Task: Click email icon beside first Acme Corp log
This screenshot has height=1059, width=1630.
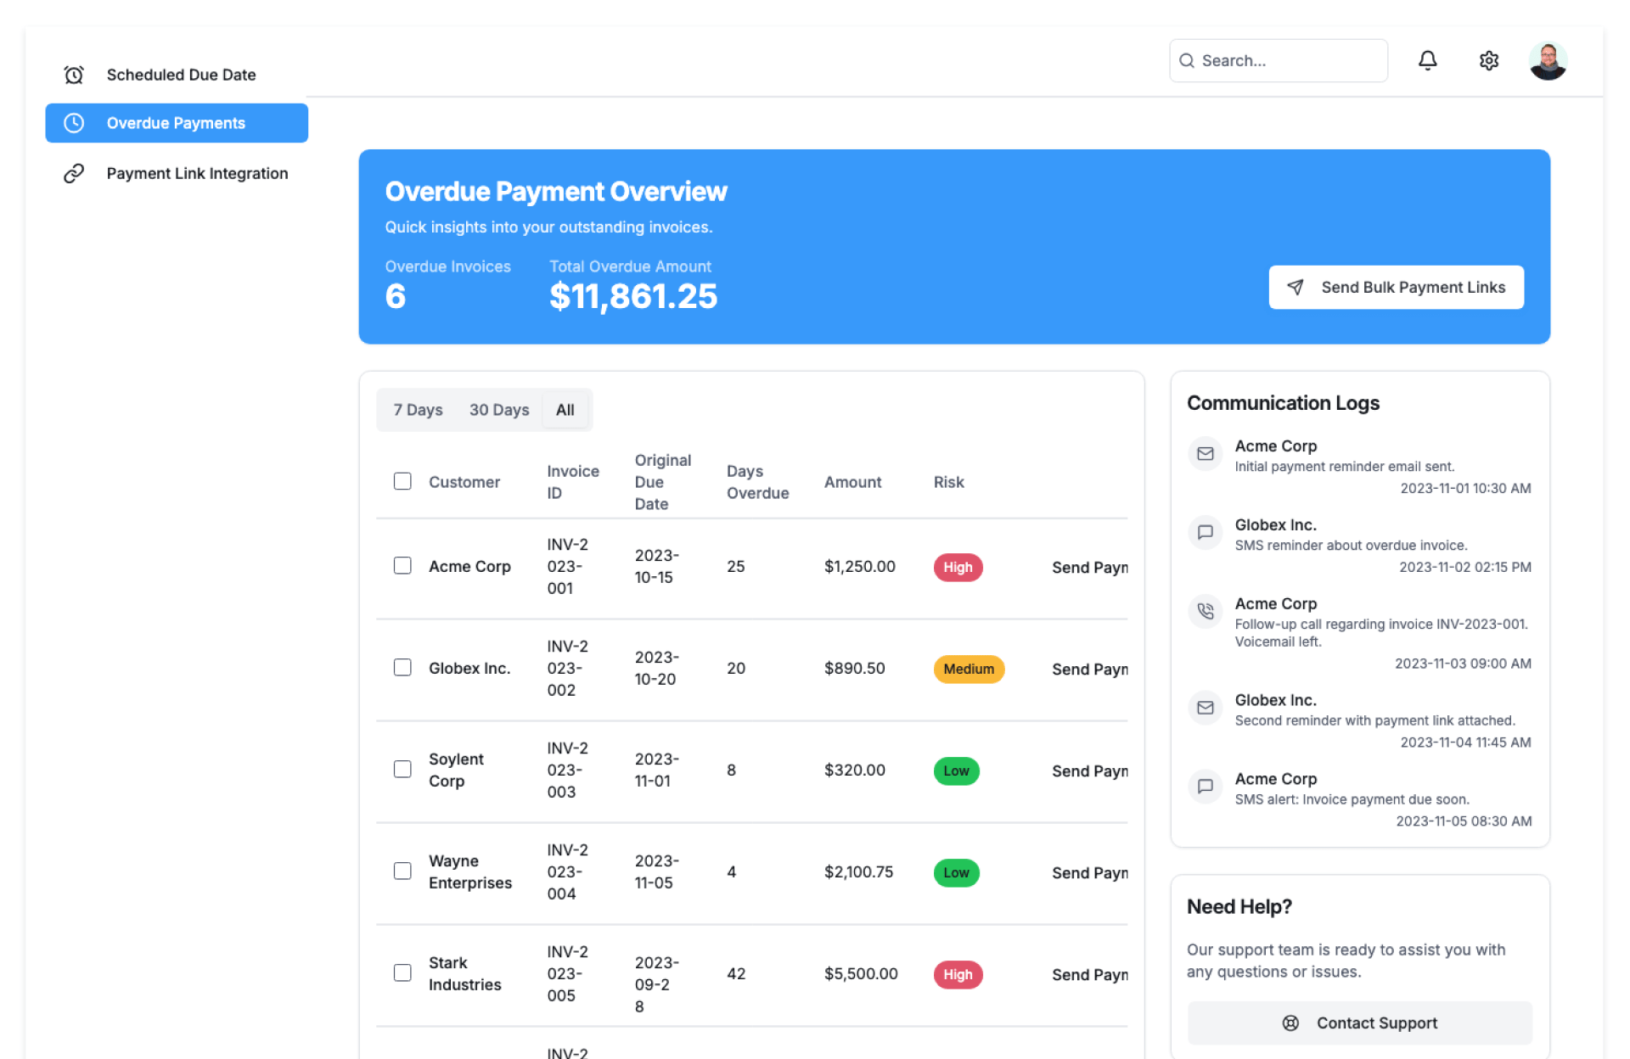Action: point(1205,453)
